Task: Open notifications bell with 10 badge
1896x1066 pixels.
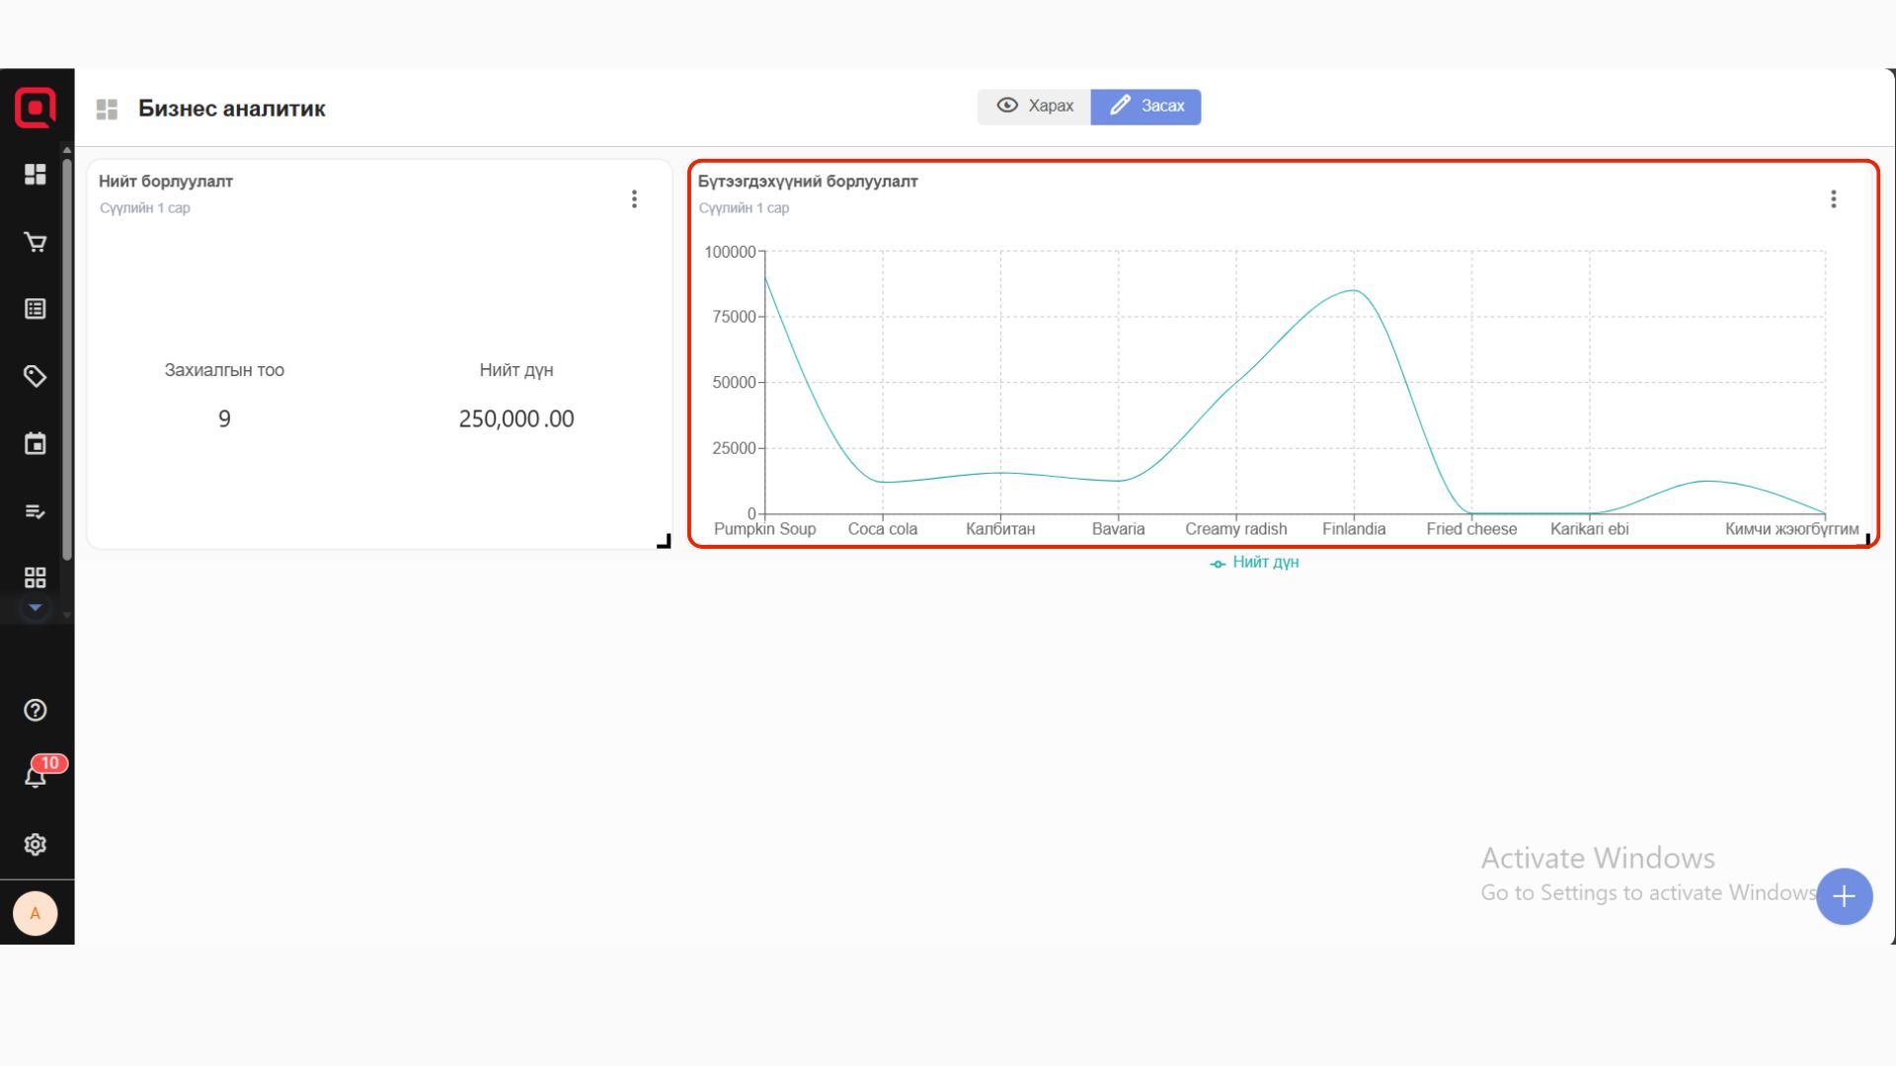Action: tap(36, 777)
